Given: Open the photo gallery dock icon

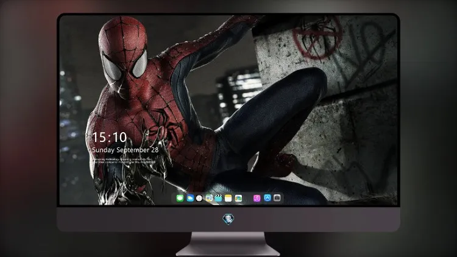Looking at the screenshot, I should coord(238,198).
